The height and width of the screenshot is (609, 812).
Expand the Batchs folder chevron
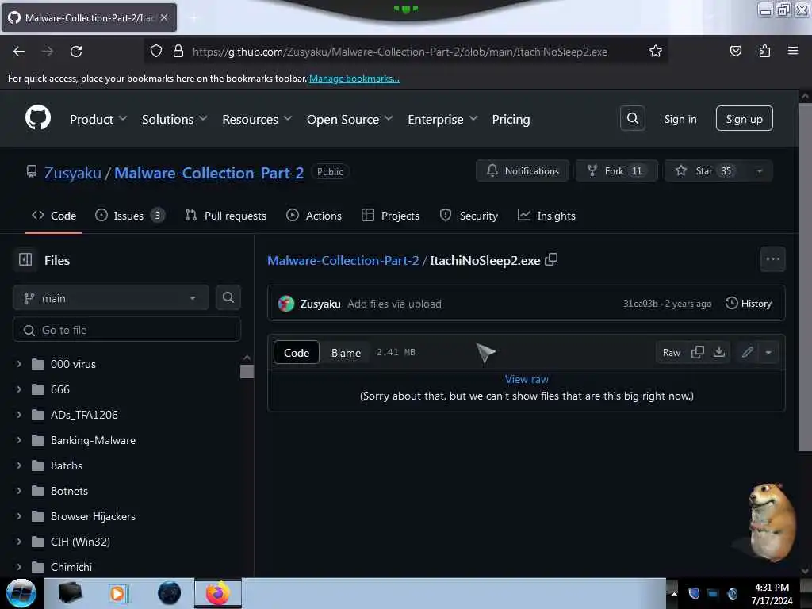(19, 465)
